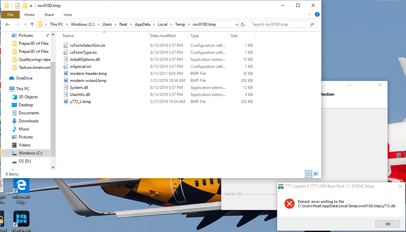
Task: Switch to large thumbnails view in status bar
Action: (x=316, y=174)
